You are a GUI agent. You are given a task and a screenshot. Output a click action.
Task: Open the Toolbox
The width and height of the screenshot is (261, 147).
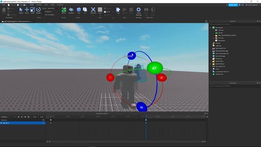pos(71,11)
